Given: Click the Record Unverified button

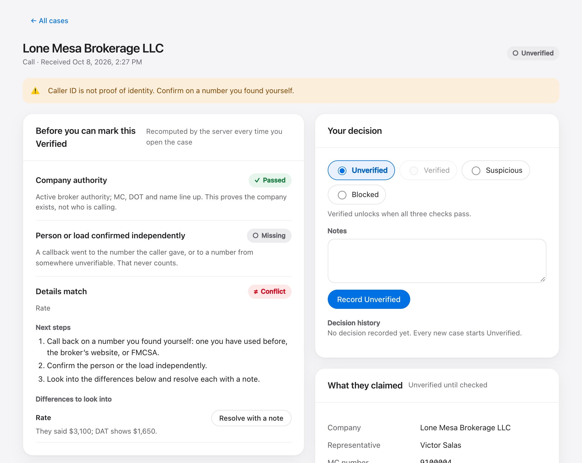Looking at the screenshot, I should point(369,299).
